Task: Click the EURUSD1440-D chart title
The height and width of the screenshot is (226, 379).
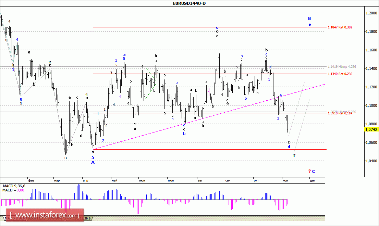Action: 189,3
